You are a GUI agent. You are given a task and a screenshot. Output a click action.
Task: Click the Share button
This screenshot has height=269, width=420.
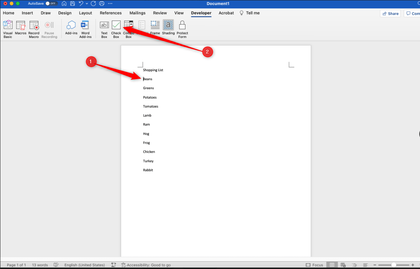pyautogui.click(x=390, y=13)
